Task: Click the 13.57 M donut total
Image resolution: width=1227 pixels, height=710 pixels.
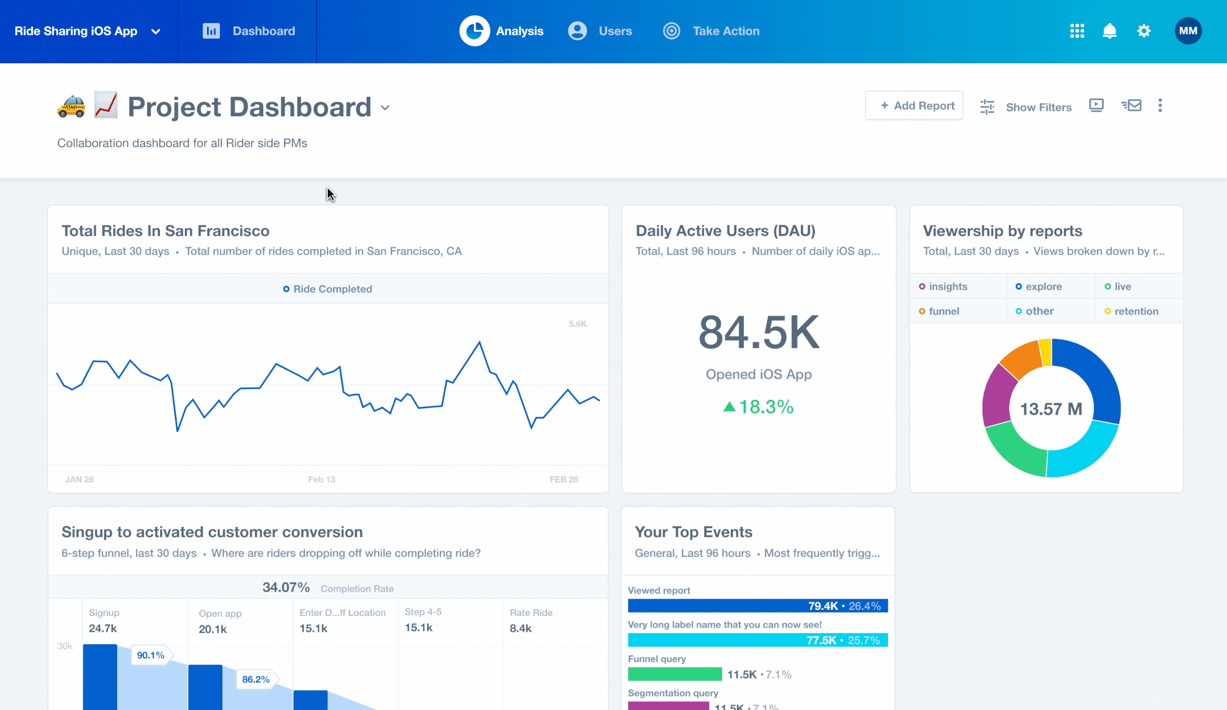Action: (1051, 409)
